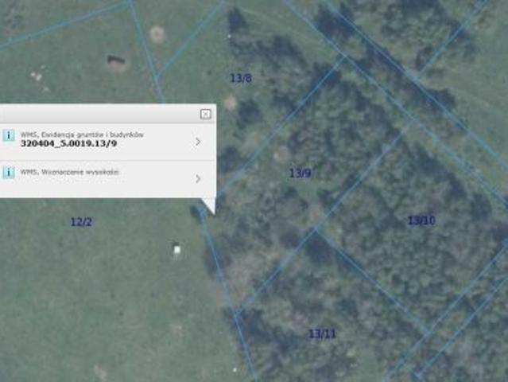The height and width of the screenshot is (382, 508).
Task: Click parcel label 12/2 on map
Action: click(x=81, y=222)
